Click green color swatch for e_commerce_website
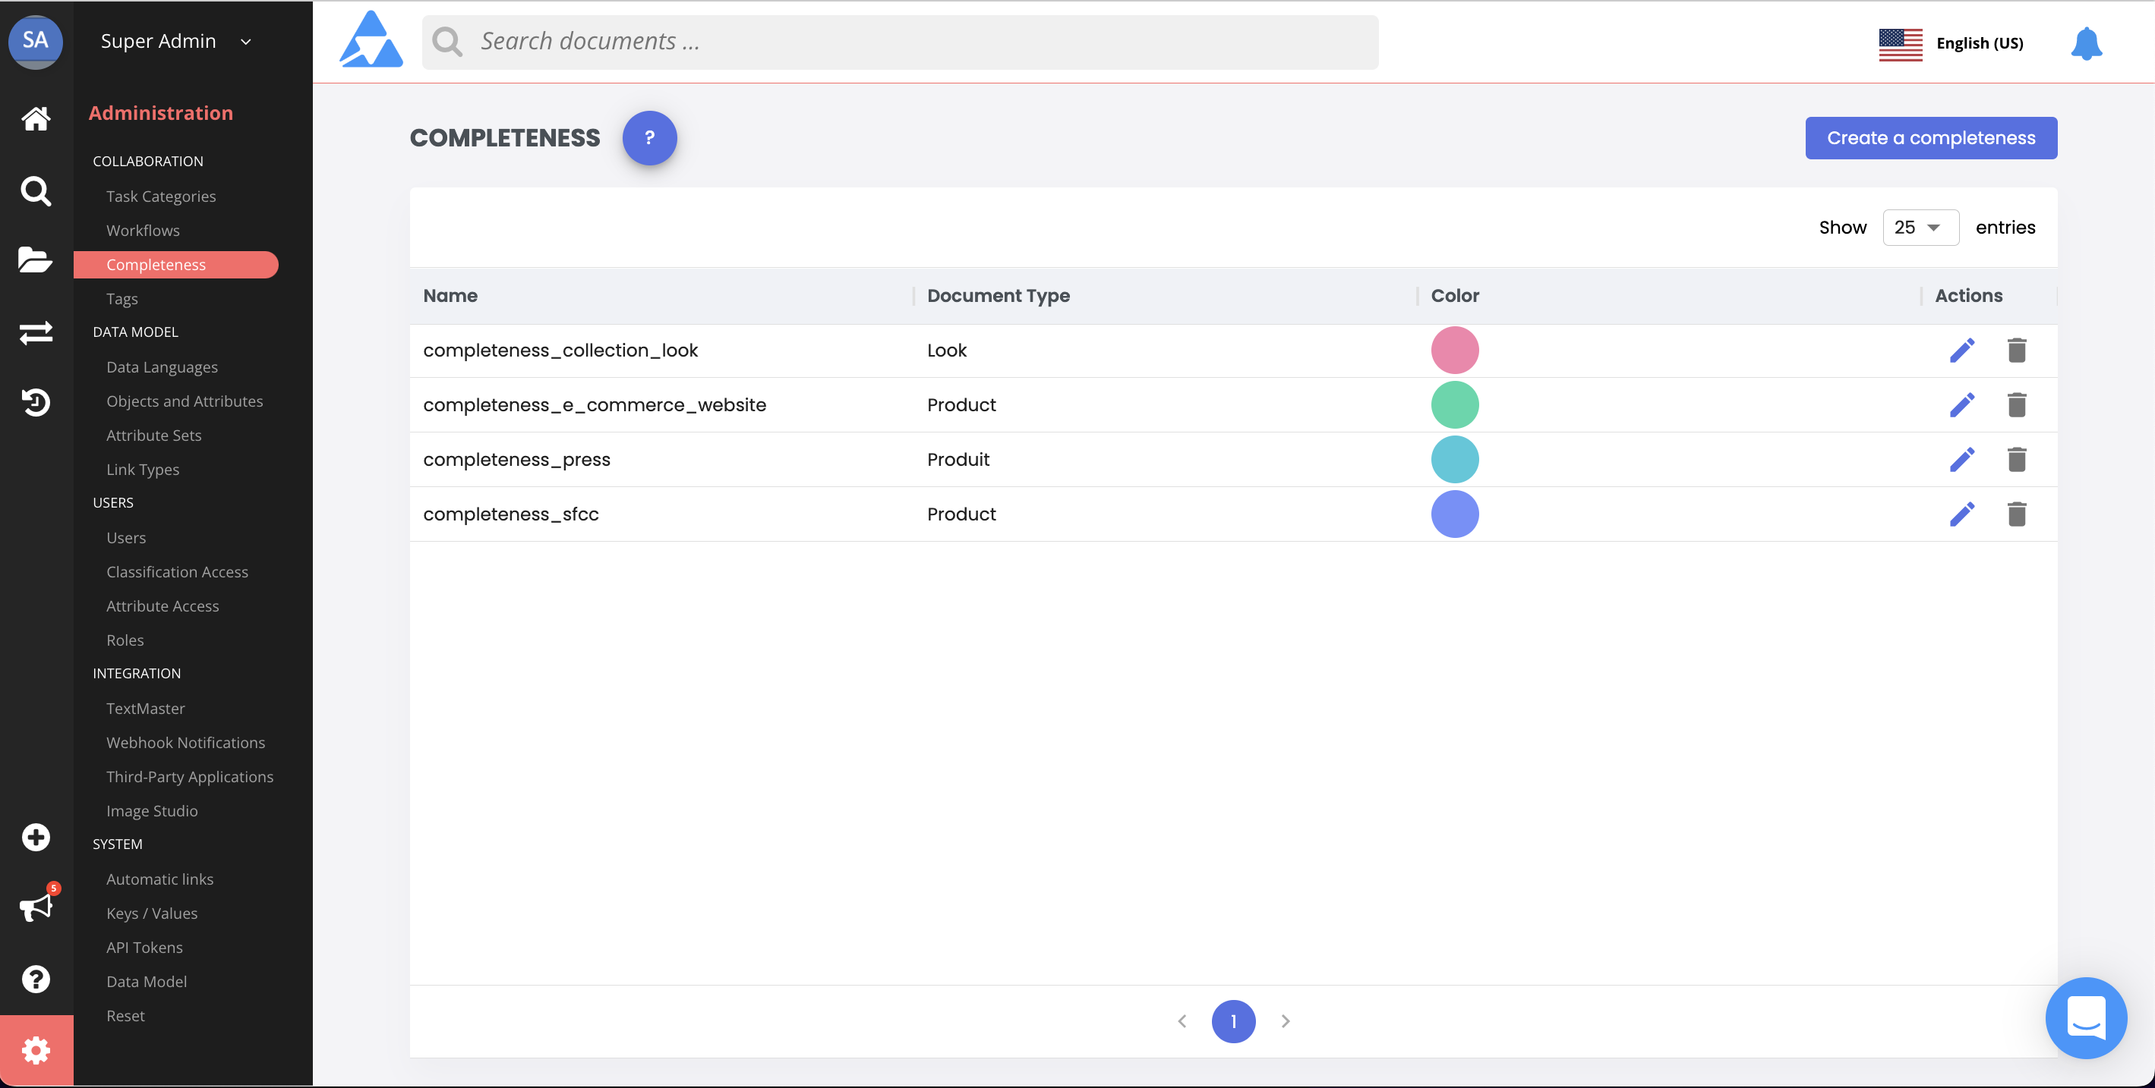Screen dimensions: 2155x1088 1455,405
